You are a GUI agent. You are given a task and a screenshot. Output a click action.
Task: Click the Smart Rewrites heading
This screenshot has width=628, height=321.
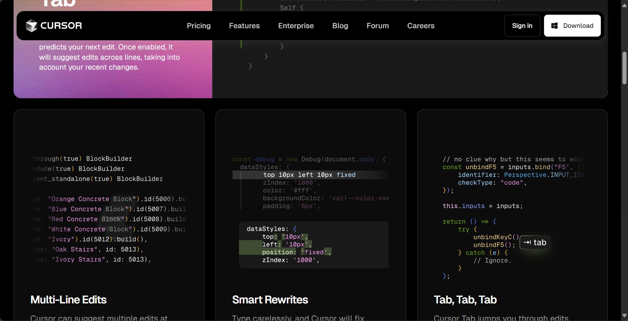270,300
